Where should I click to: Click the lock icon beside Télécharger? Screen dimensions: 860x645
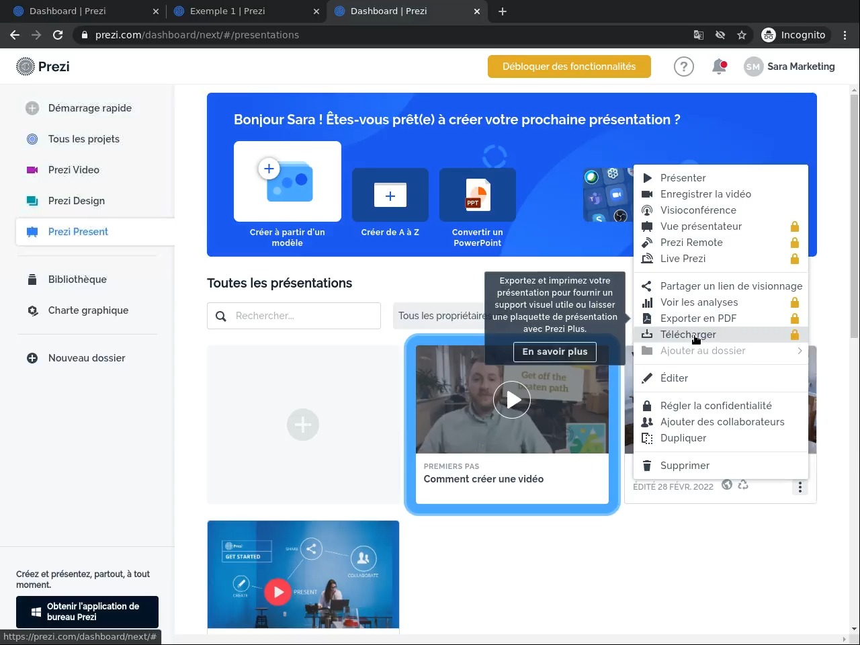795,335
